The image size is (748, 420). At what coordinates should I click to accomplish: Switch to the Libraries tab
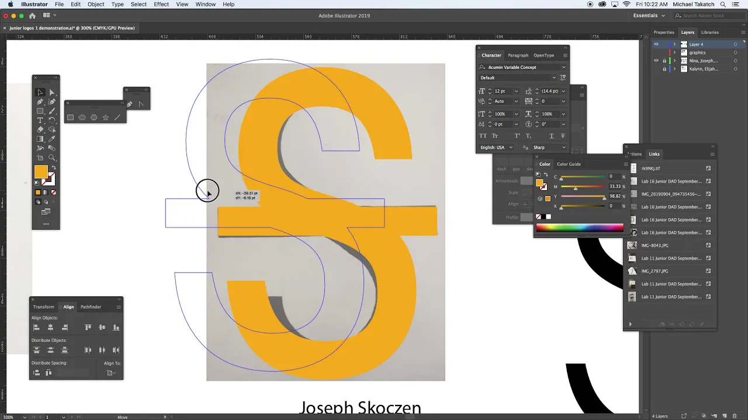710,32
